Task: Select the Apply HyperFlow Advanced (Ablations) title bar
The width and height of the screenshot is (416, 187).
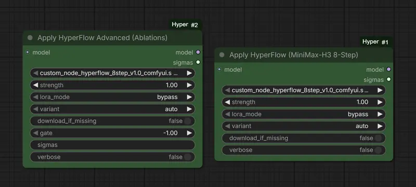Action: [112, 37]
